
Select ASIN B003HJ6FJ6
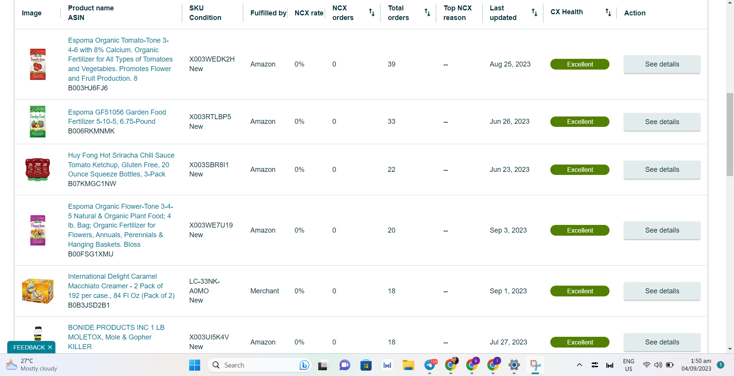click(88, 88)
